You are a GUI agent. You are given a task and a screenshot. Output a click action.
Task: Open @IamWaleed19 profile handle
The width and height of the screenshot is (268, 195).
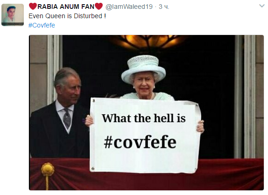coord(129,7)
